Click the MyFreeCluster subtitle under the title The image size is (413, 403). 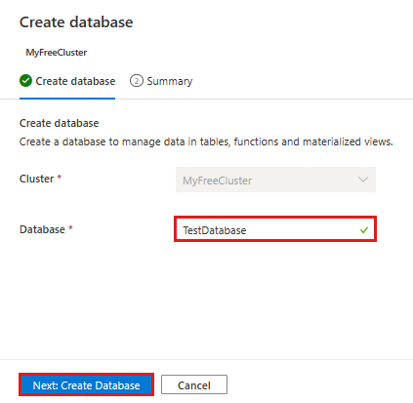click(57, 53)
